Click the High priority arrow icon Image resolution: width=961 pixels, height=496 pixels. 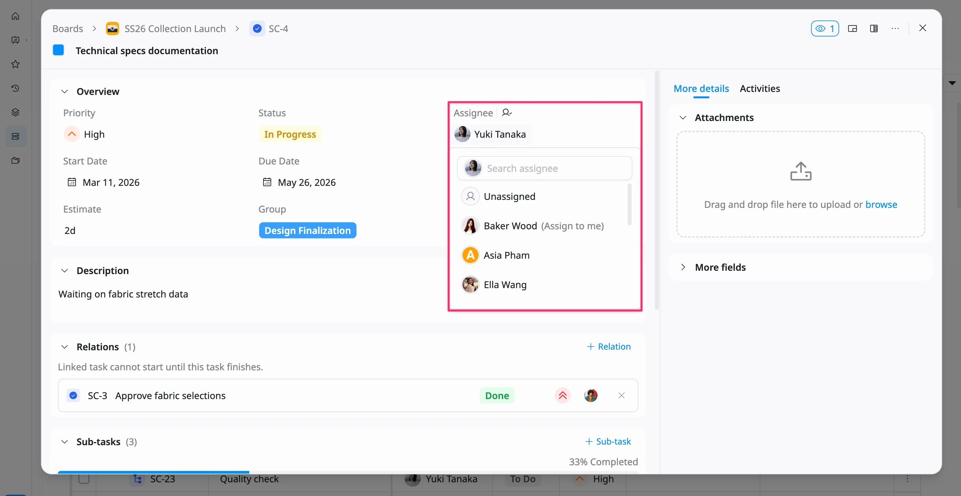[x=72, y=134]
